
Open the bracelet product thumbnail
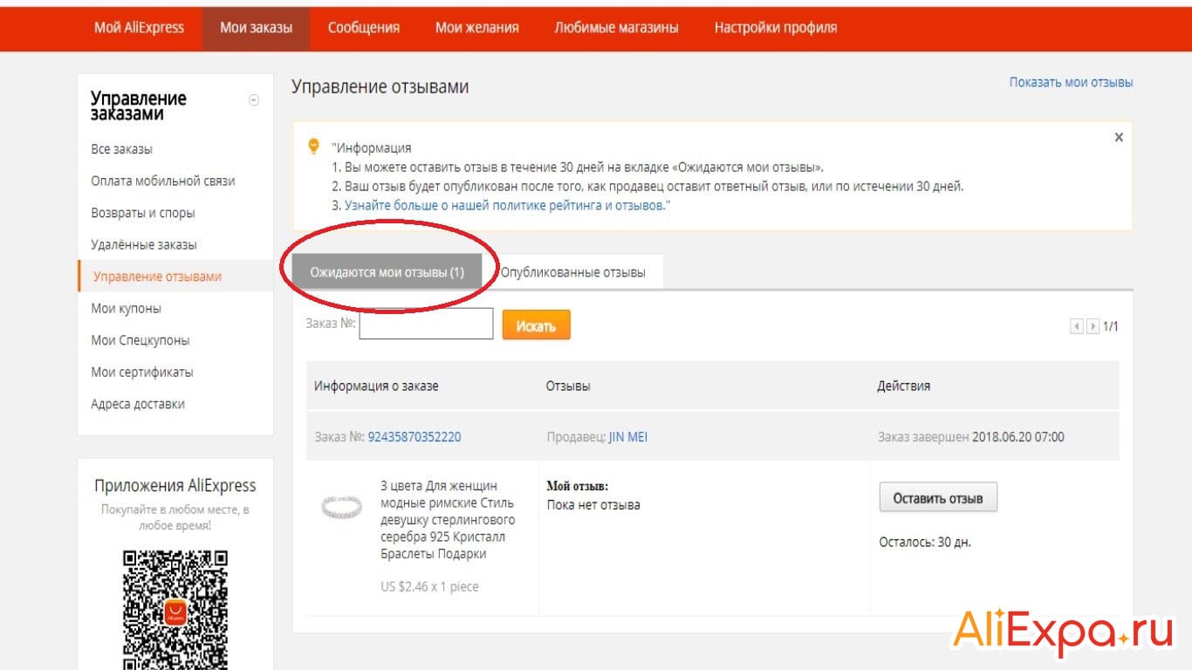341,508
